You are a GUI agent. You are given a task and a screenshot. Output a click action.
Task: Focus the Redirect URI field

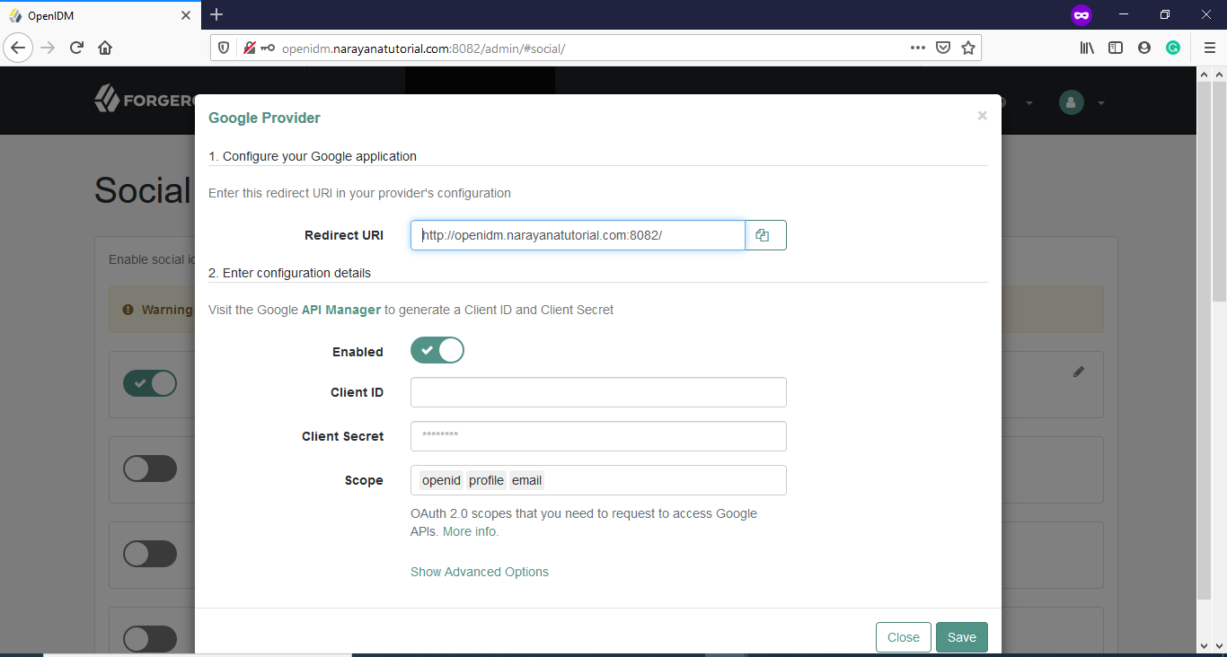578,235
